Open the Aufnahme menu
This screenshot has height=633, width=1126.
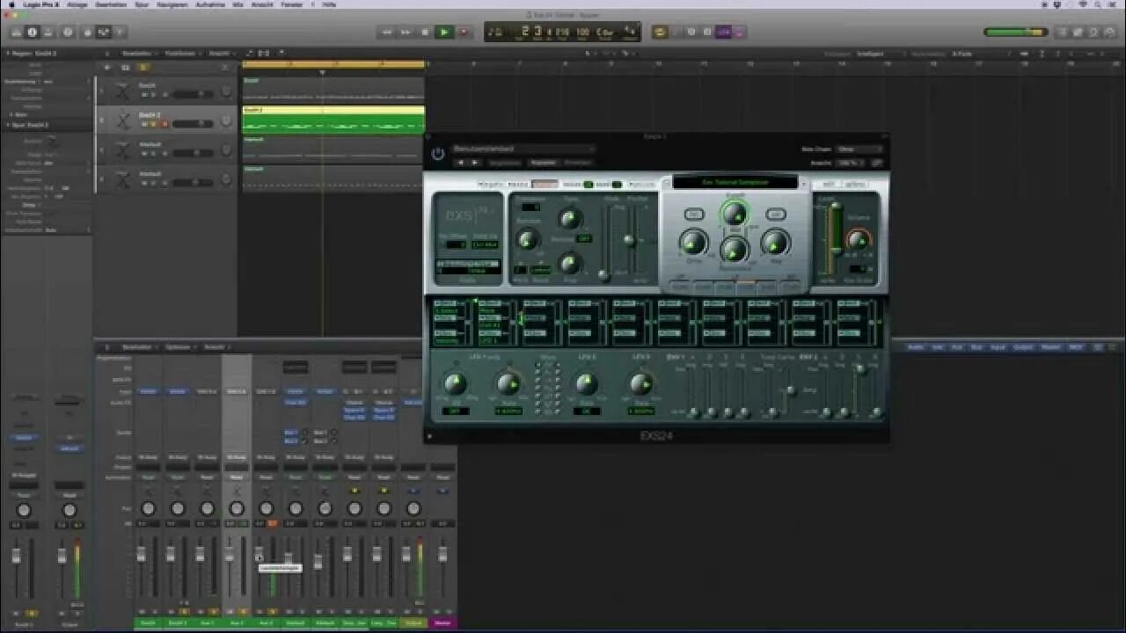point(210,4)
